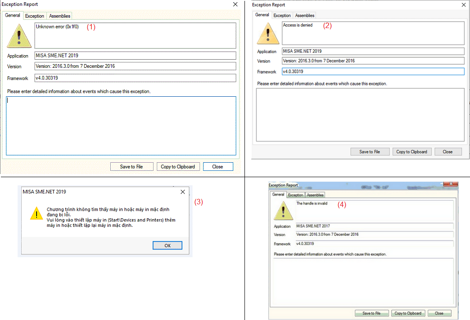Click the Application field in the Access is denied dialog

pyautogui.click(x=373, y=51)
